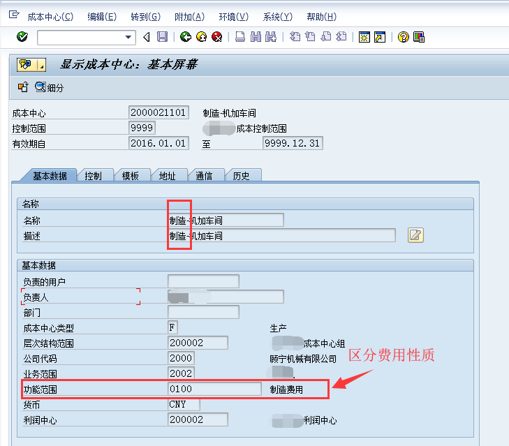The image size is (509, 446).
Task: Open 转到(G) menu
Action: pos(146,17)
